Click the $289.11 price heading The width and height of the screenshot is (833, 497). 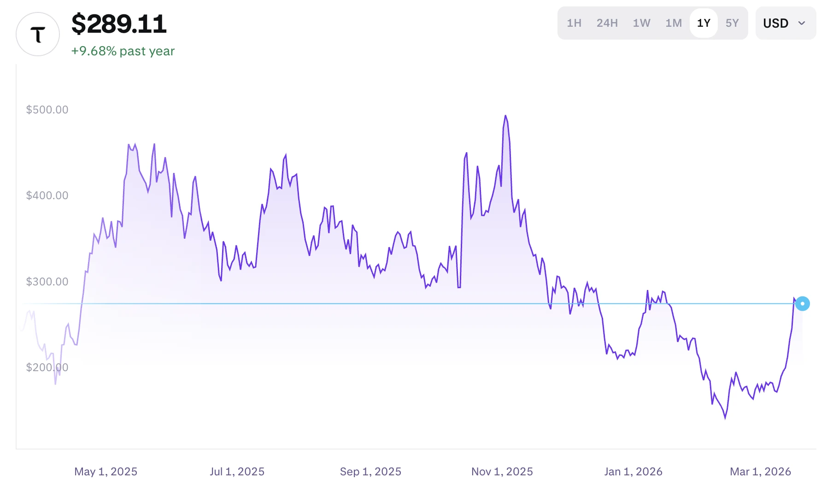point(119,24)
